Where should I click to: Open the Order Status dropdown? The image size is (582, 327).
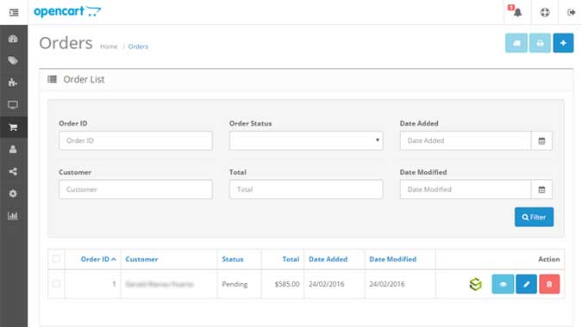click(306, 141)
